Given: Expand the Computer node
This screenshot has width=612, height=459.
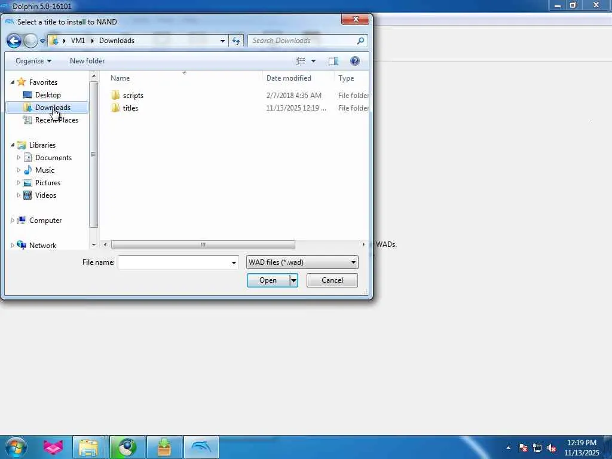Looking at the screenshot, I should pyautogui.click(x=13, y=221).
